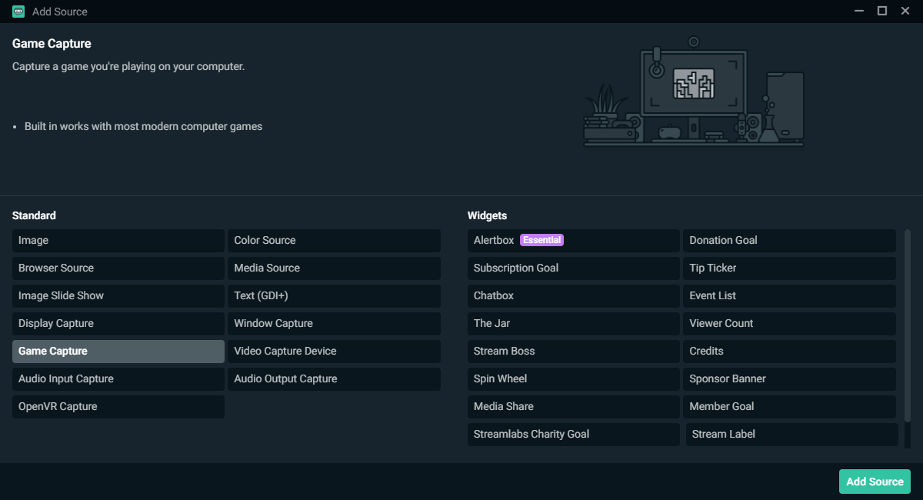Select the Member Goal widget
Screen dimensions: 923x500
point(789,407)
